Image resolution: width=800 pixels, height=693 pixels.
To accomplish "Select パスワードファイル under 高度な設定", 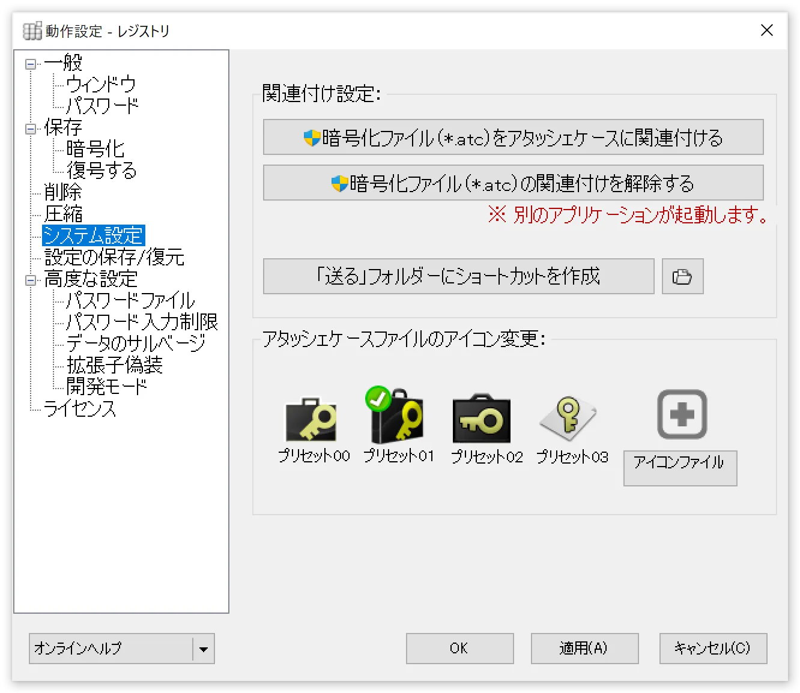I will tap(130, 300).
